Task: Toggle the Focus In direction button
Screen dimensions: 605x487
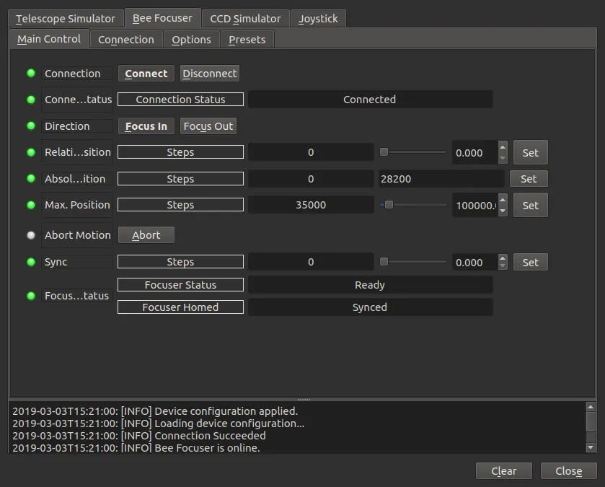Action: click(x=146, y=126)
